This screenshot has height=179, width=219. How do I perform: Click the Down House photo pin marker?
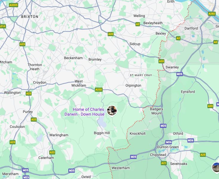pos(112,111)
